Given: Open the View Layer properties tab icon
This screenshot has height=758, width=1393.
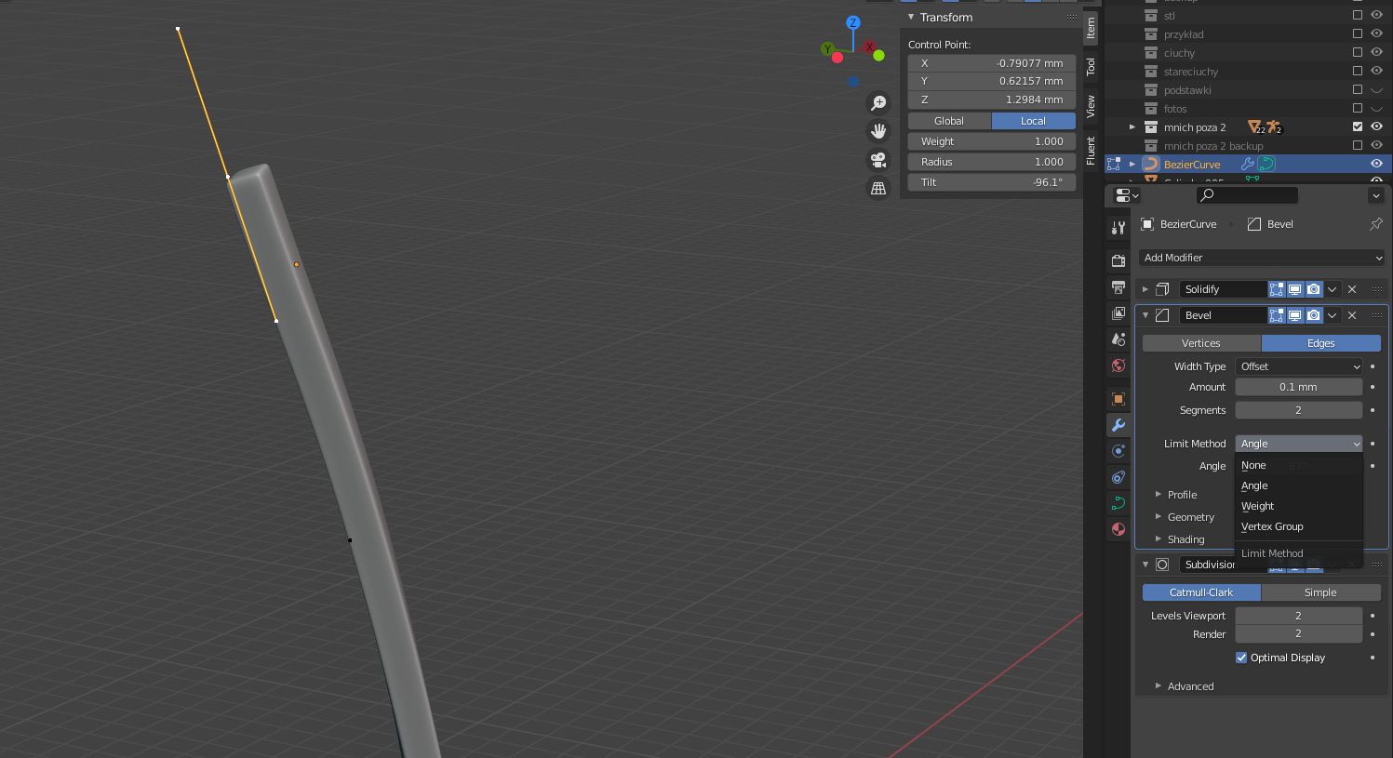Looking at the screenshot, I should pyautogui.click(x=1118, y=313).
